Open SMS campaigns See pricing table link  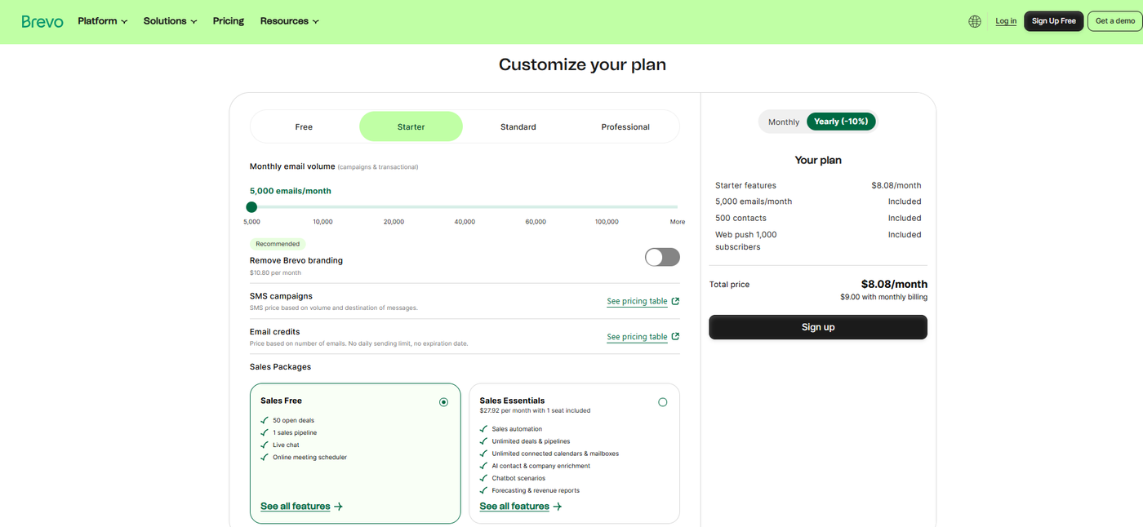coord(637,301)
